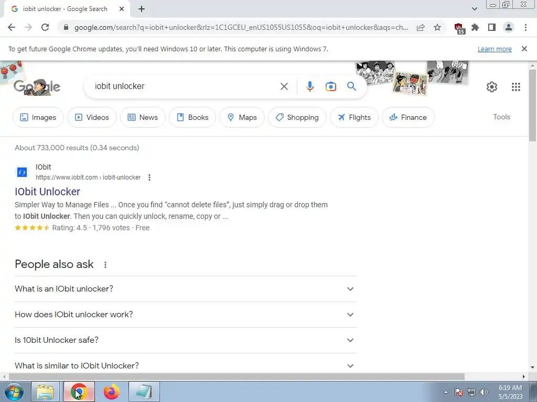Click the horizontal scrollbar thumb
Viewport: 537px width, 402px height.
tap(237, 376)
